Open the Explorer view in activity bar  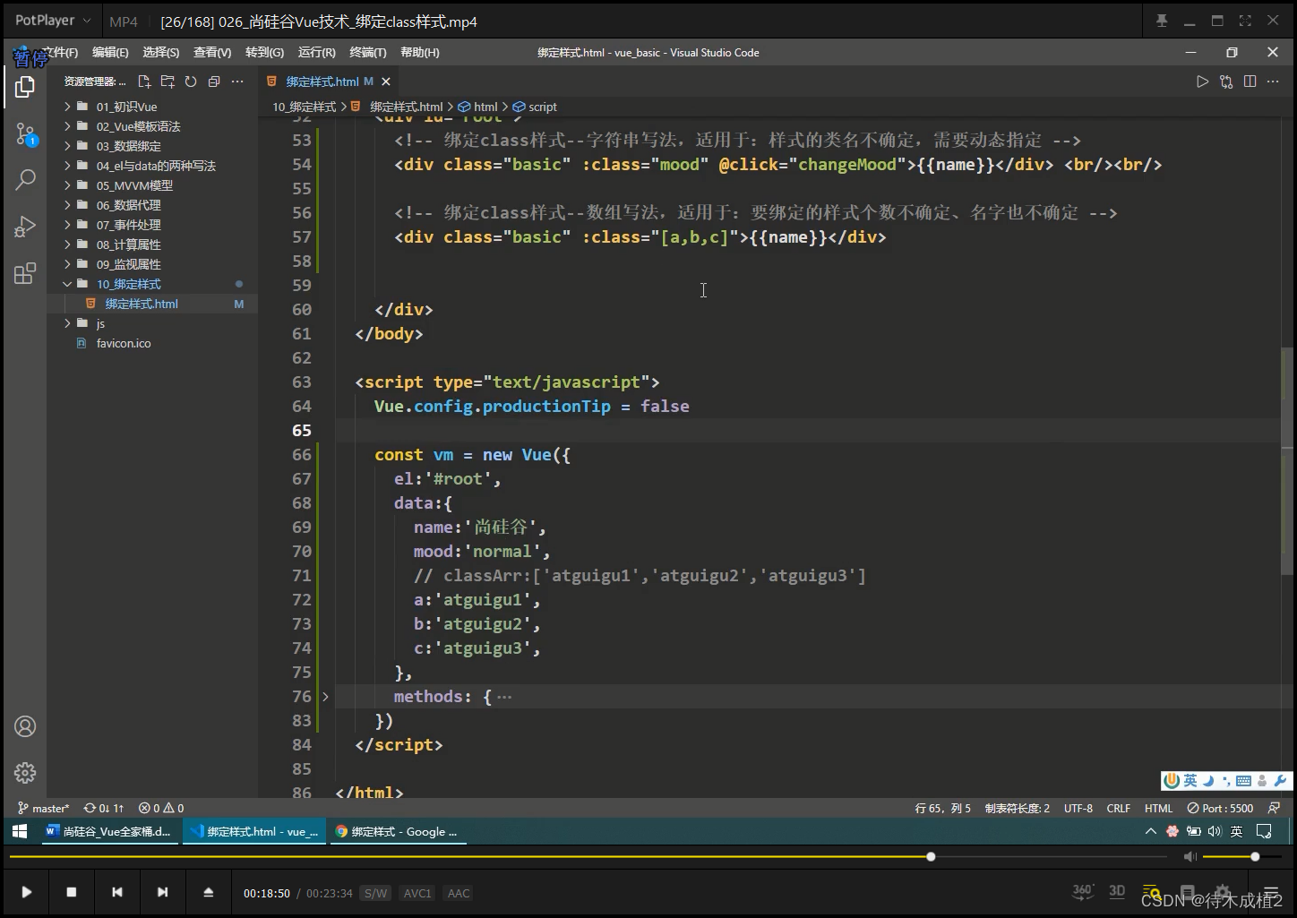25,87
